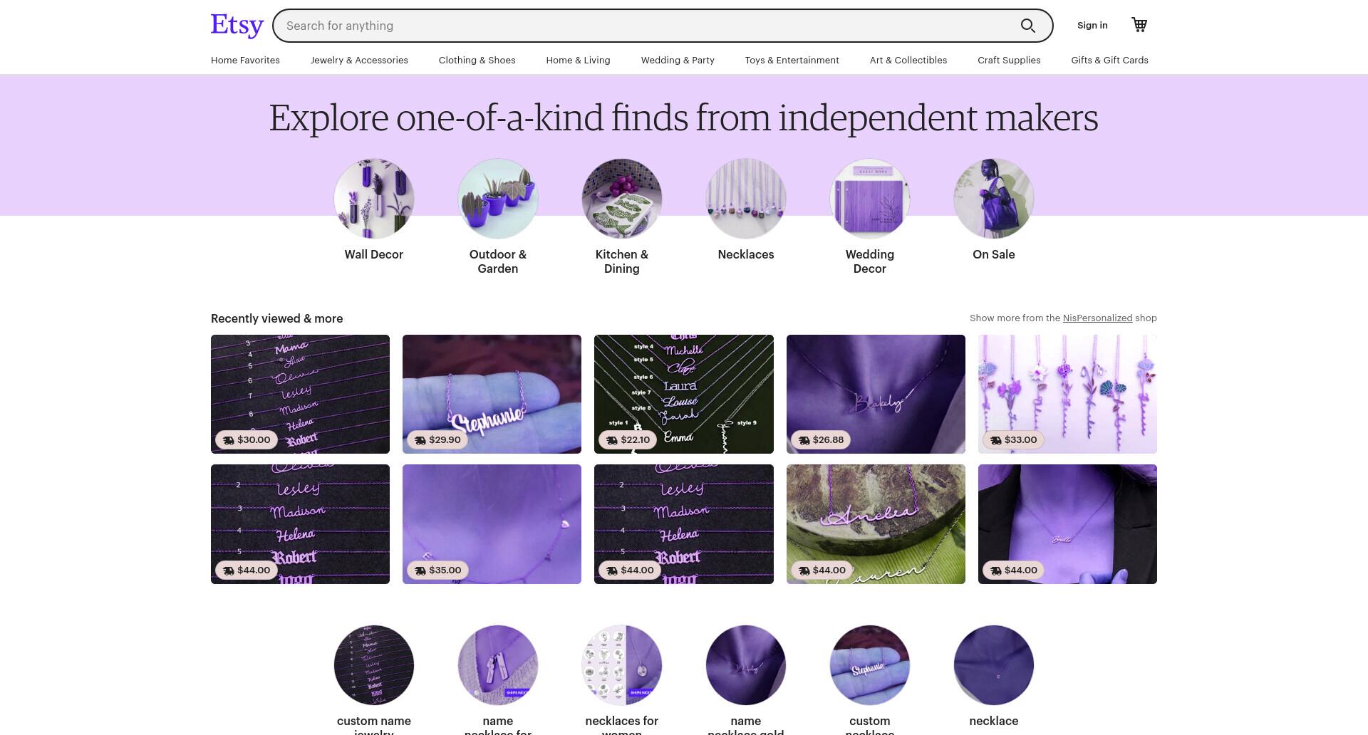Open the Blakely necklace listing at $26.88

876,394
